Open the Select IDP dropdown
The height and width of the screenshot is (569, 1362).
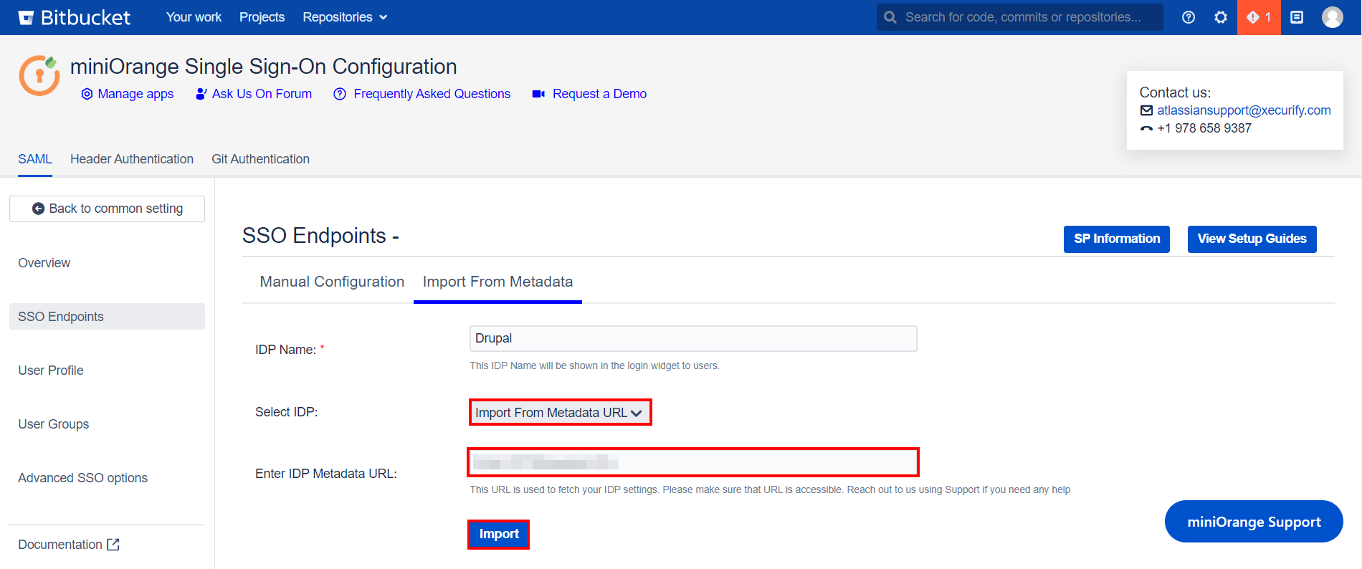[561, 413]
